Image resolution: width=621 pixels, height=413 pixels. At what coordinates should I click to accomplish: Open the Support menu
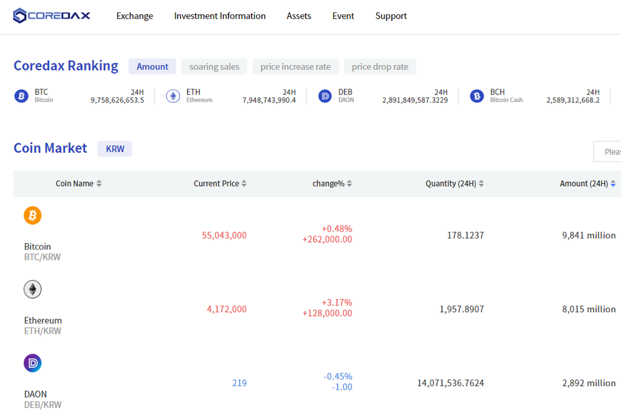(x=391, y=16)
